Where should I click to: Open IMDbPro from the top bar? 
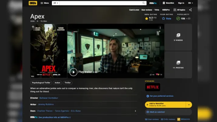(153, 3)
